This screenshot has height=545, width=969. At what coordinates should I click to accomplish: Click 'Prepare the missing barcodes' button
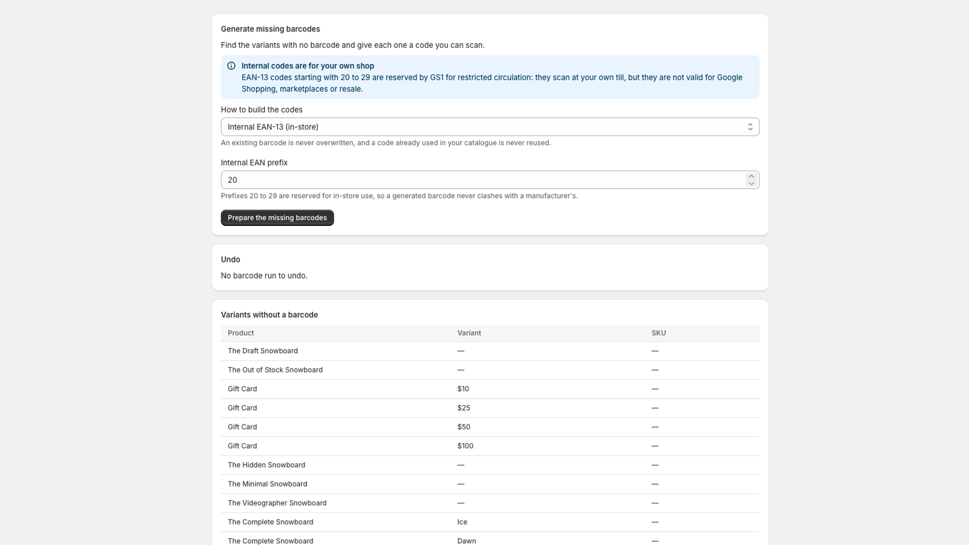[277, 218]
